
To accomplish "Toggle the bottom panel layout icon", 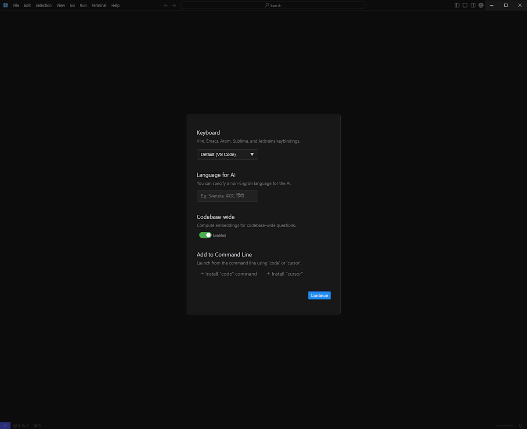I will point(465,5).
